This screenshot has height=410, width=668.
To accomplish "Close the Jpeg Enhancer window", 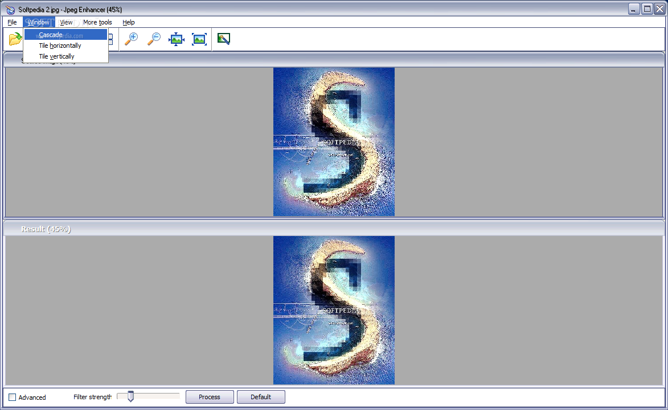I will [659, 9].
